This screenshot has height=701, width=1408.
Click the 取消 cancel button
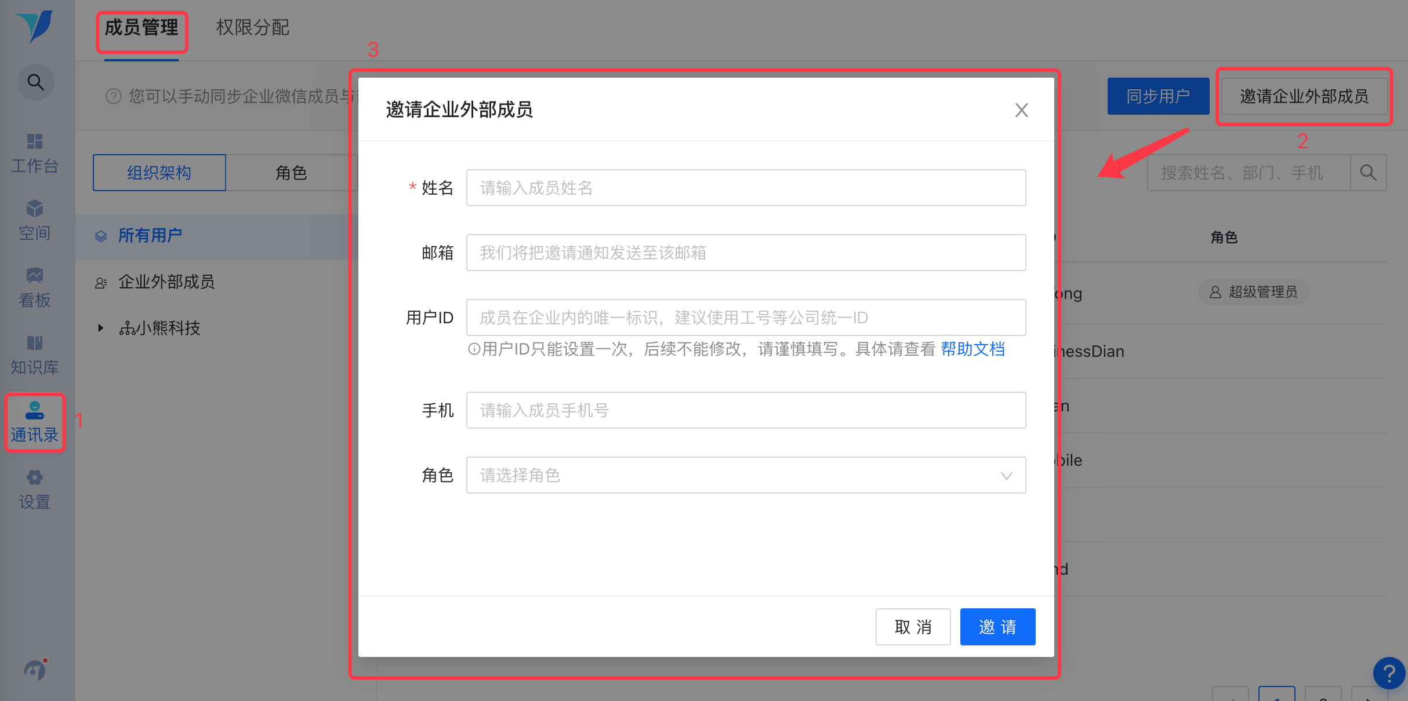pyautogui.click(x=913, y=627)
